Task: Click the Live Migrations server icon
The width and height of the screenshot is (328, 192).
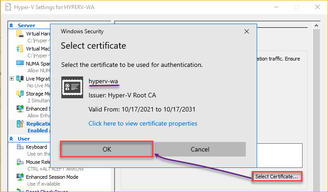Action: pos(20,79)
